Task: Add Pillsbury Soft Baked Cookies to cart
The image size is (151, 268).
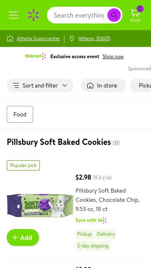Action: tap(23, 237)
